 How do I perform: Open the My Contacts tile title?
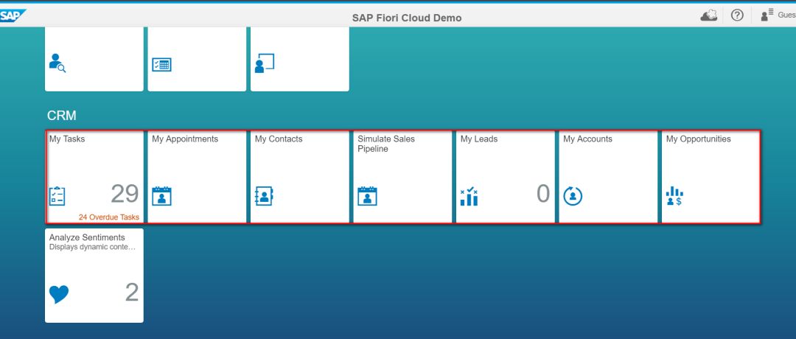[x=279, y=139]
